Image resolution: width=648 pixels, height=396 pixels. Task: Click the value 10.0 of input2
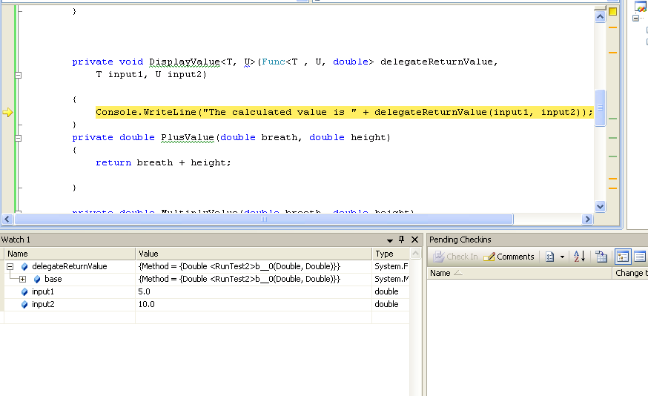(146, 304)
